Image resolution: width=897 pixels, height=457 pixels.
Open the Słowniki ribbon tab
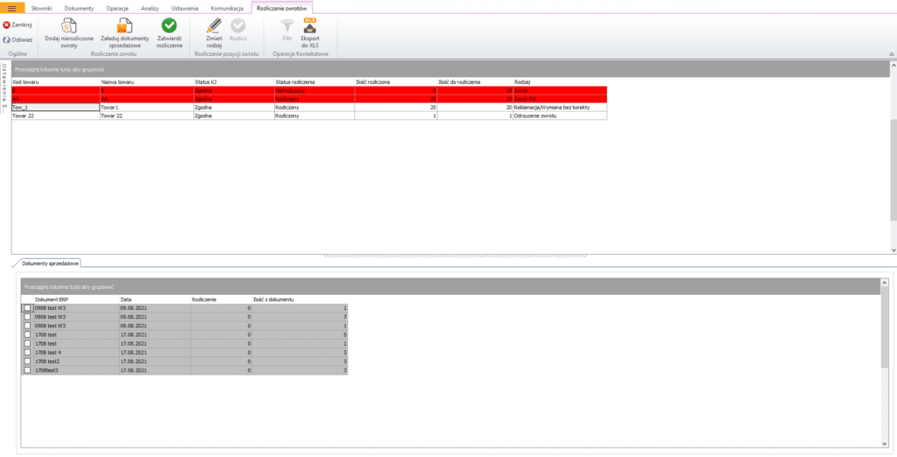41,9
